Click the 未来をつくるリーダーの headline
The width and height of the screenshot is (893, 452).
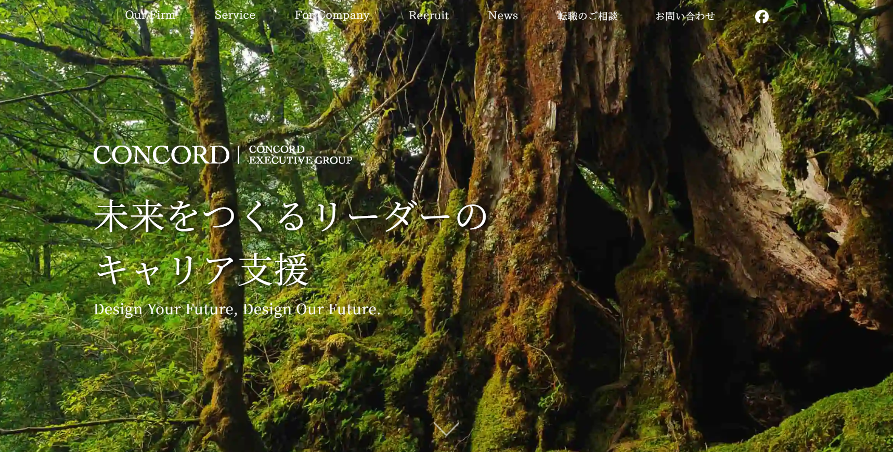(x=290, y=216)
